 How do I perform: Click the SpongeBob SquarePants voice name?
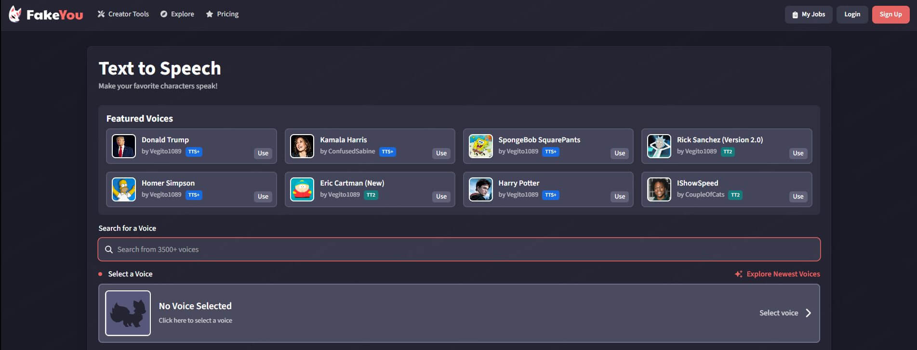539,140
